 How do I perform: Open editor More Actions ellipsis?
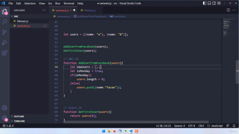[x=234, y=10]
